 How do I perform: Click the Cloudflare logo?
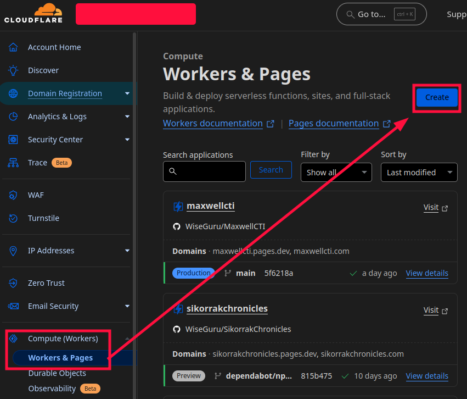33,13
